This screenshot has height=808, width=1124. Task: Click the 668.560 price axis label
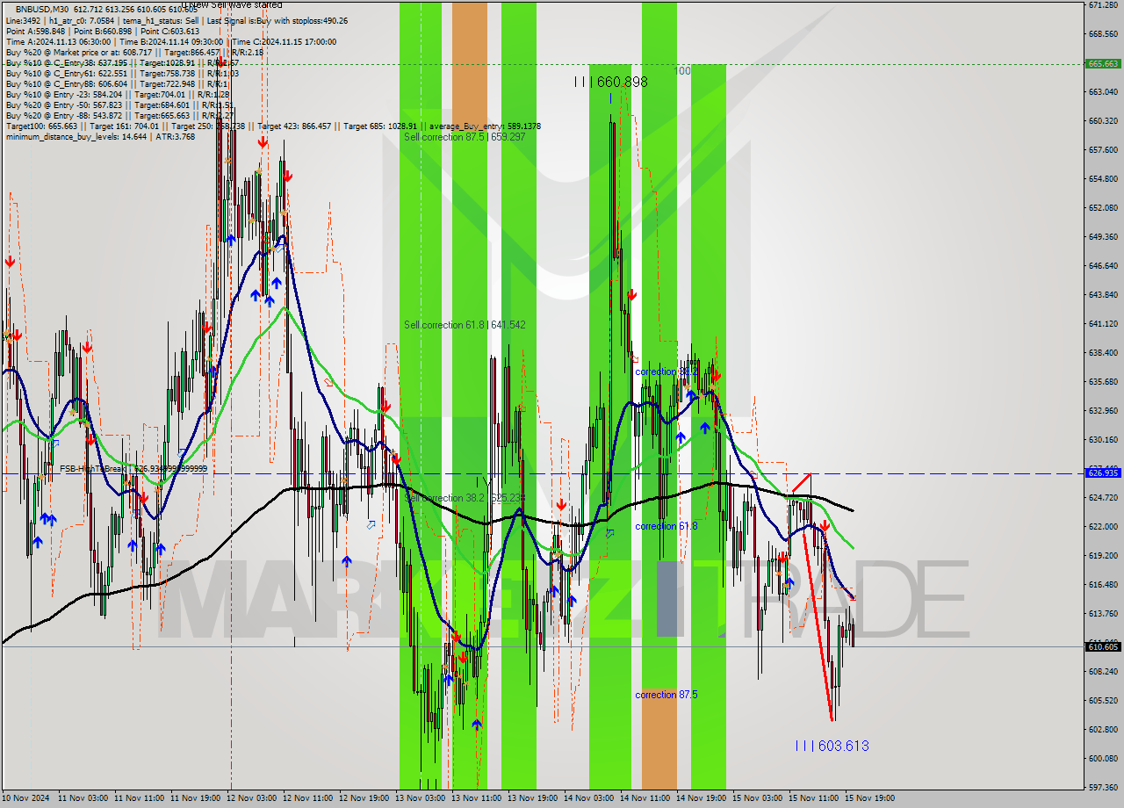(1103, 34)
